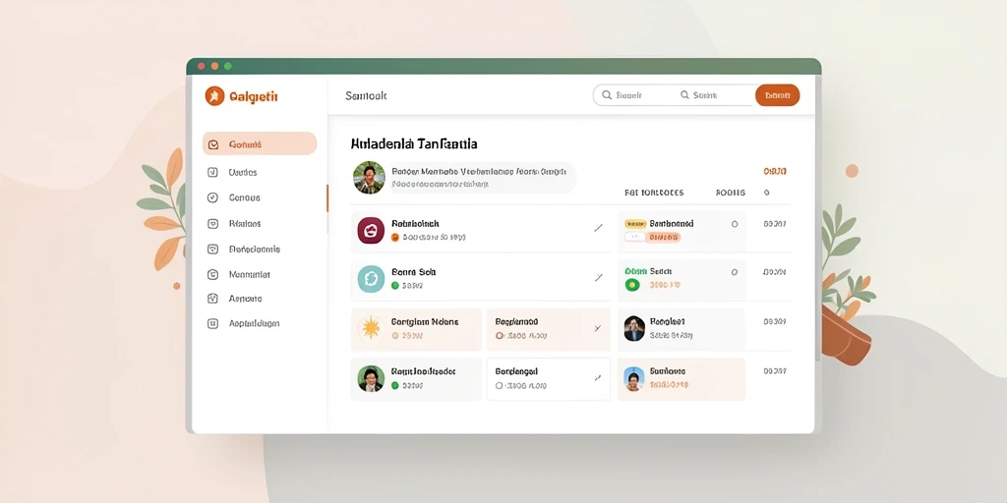Click the orange button beside the search fields
Viewport: 1007px width, 503px height.
coord(777,95)
